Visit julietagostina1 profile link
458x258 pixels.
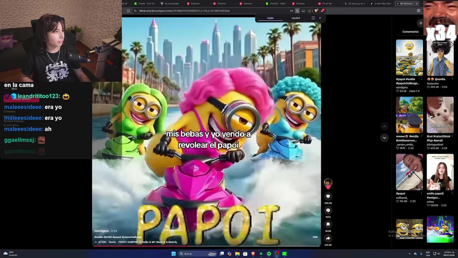pyautogui.click(x=434, y=144)
